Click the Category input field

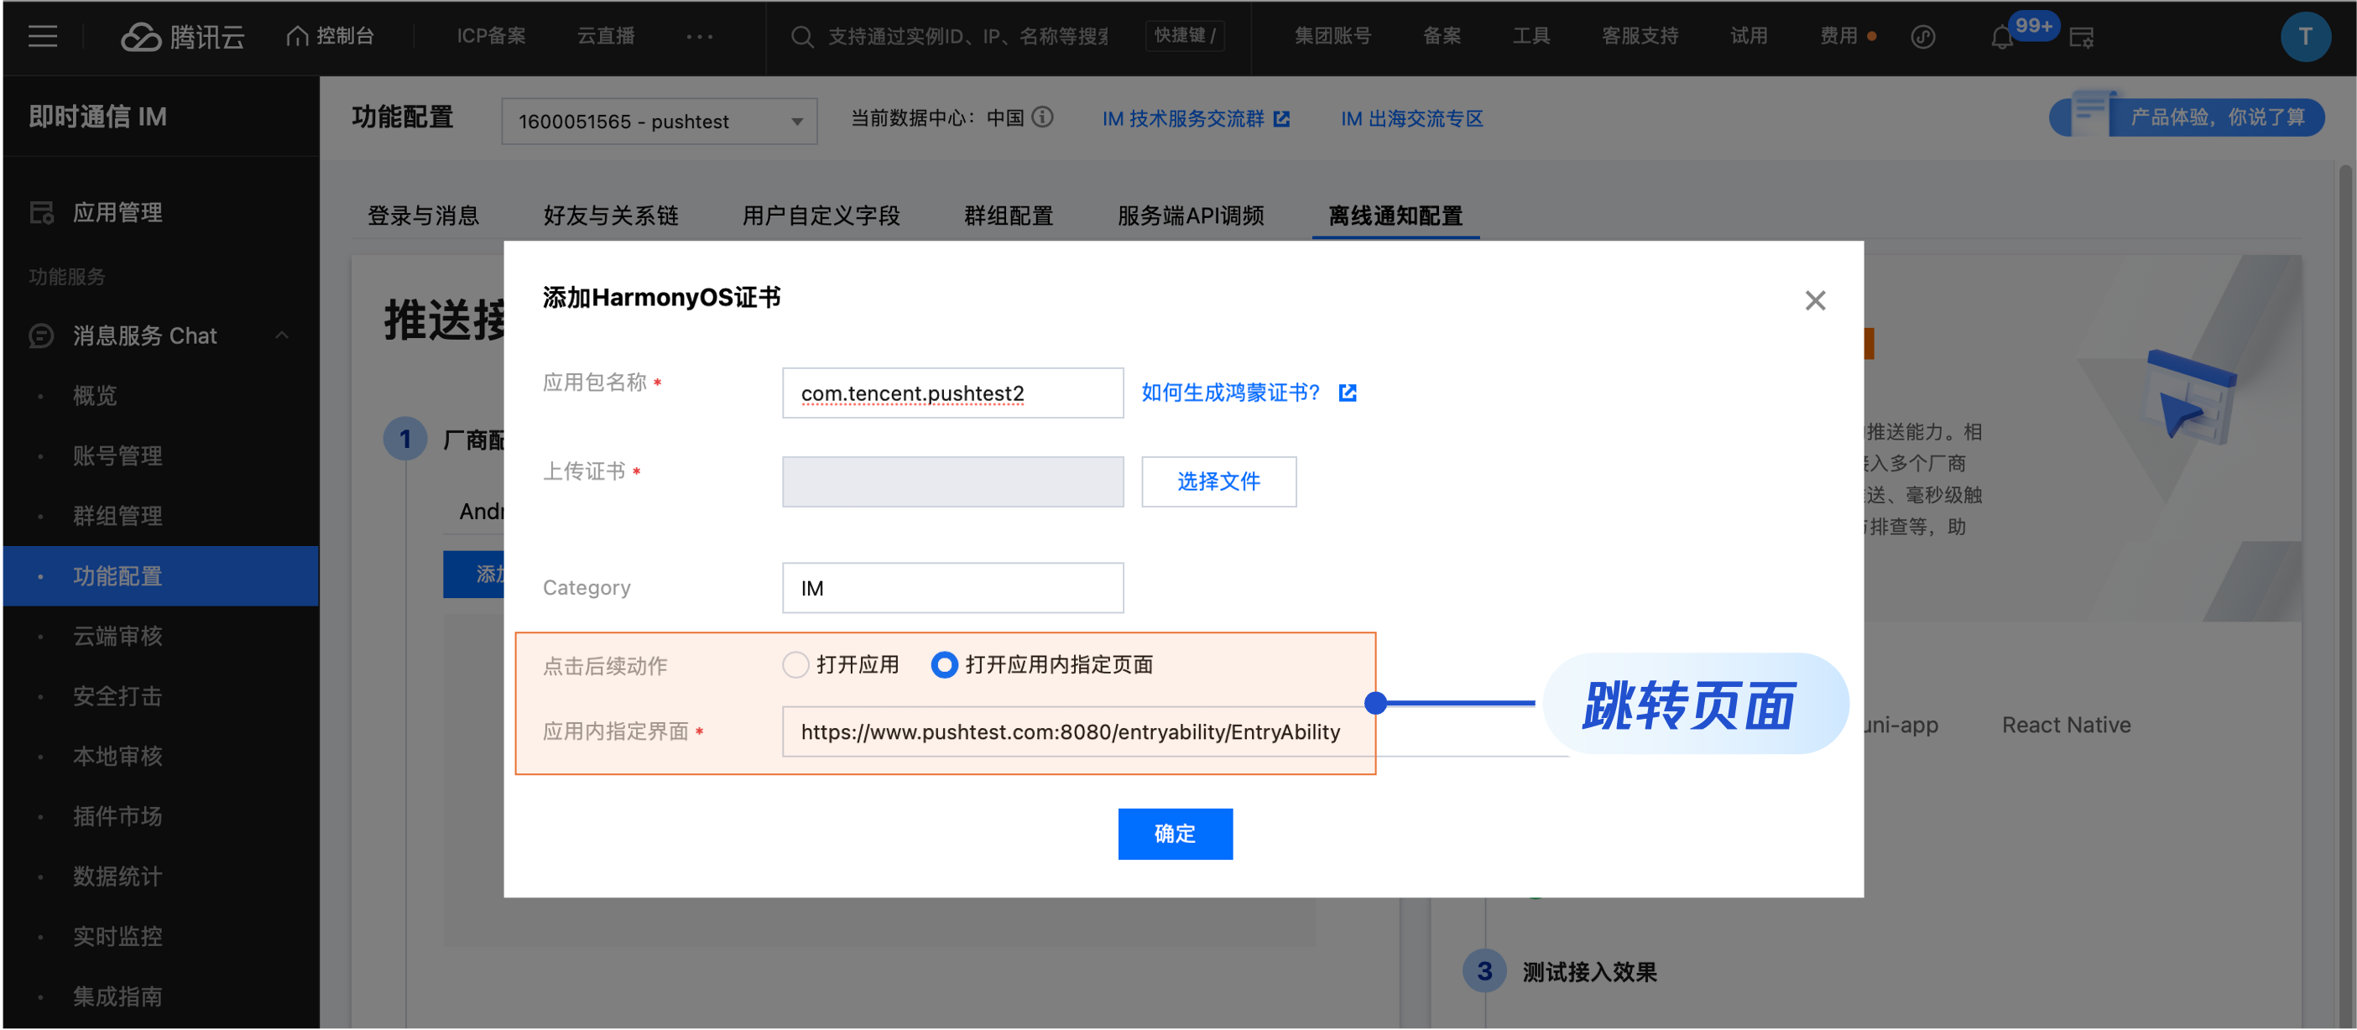952,587
